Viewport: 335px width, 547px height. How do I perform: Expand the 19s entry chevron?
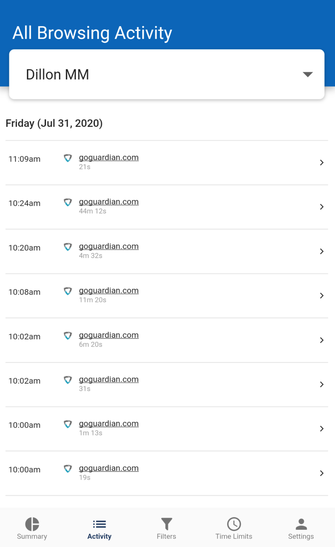point(322,473)
